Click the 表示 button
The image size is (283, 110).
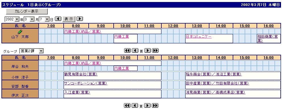tap(69, 19)
